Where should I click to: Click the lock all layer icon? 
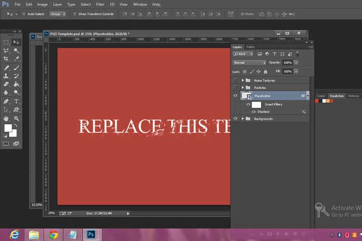(x=266, y=71)
